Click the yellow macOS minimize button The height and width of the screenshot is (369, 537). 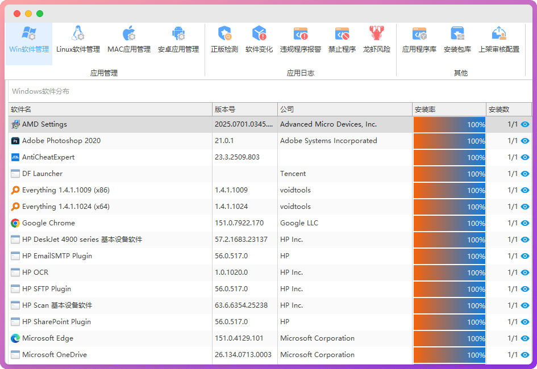pos(28,14)
